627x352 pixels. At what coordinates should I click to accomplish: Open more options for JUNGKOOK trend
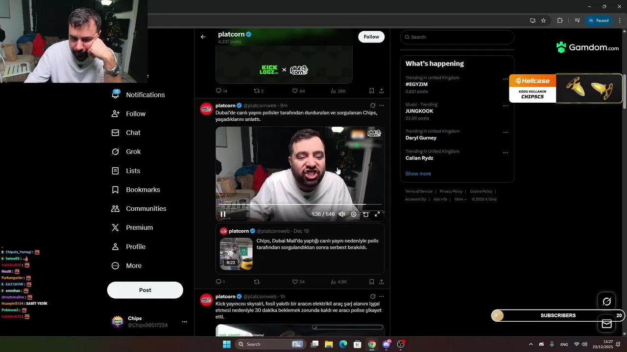506,106
